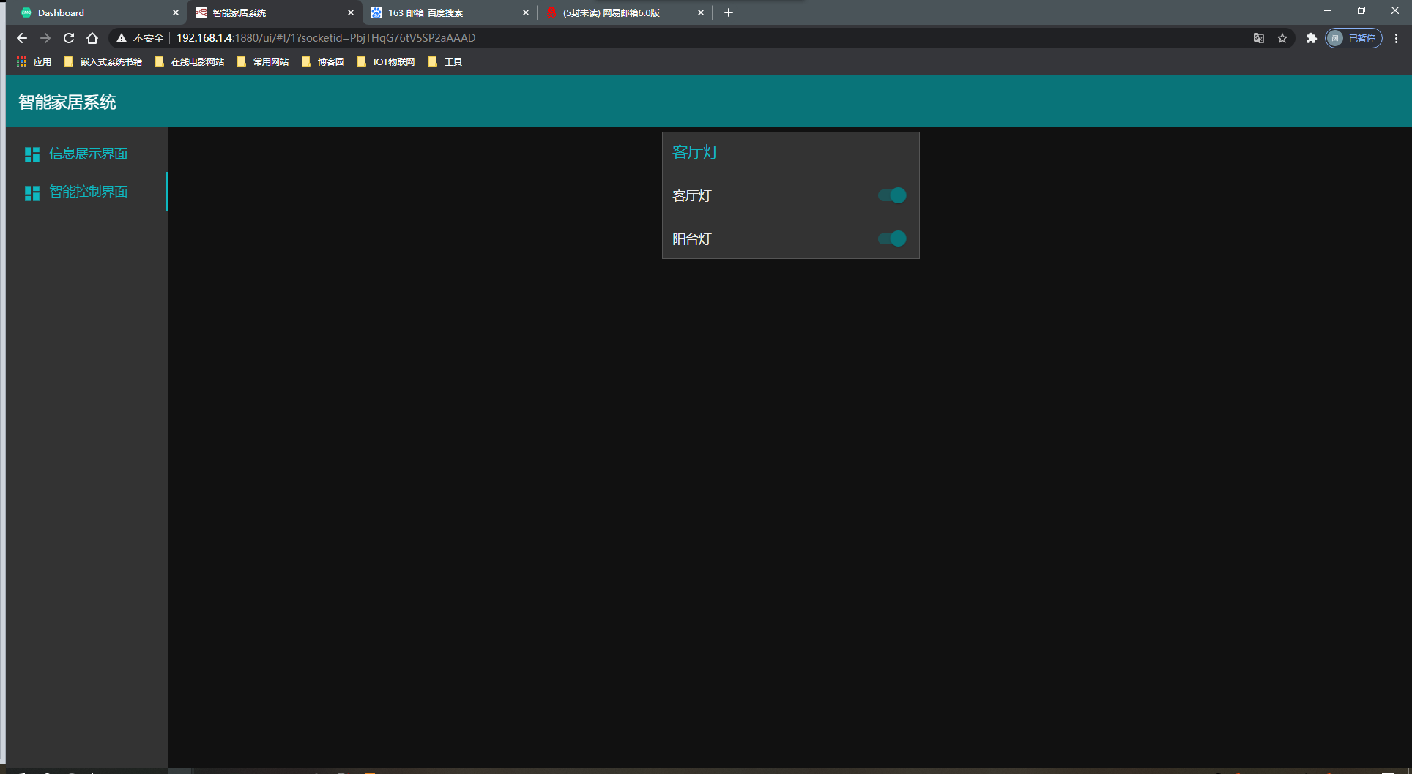1412x774 pixels.
Task: Click the dashboard icon beside 信息展示界面
Action: (32, 154)
